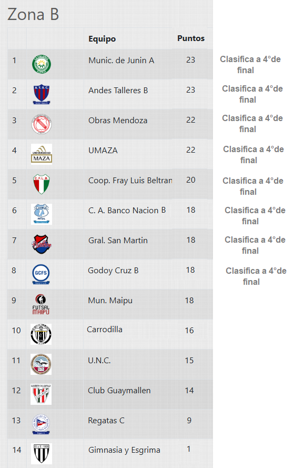Select the Obras Mendoza round logo
304x468 pixels.
pos(42,124)
